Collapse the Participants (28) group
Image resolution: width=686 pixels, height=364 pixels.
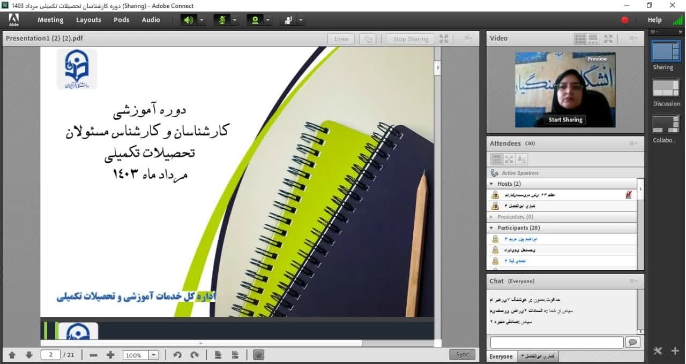pyautogui.click(x=491, y=228)
